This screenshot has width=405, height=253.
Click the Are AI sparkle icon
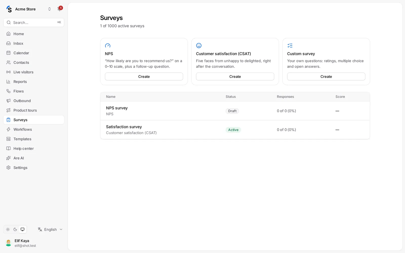[x=8, y=158]
